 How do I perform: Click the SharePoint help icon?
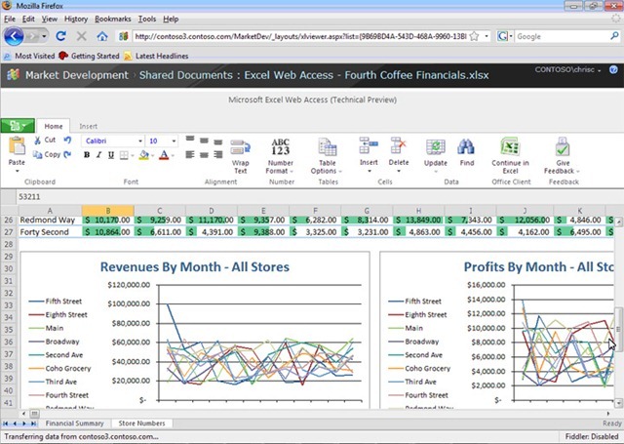[613, 69]
